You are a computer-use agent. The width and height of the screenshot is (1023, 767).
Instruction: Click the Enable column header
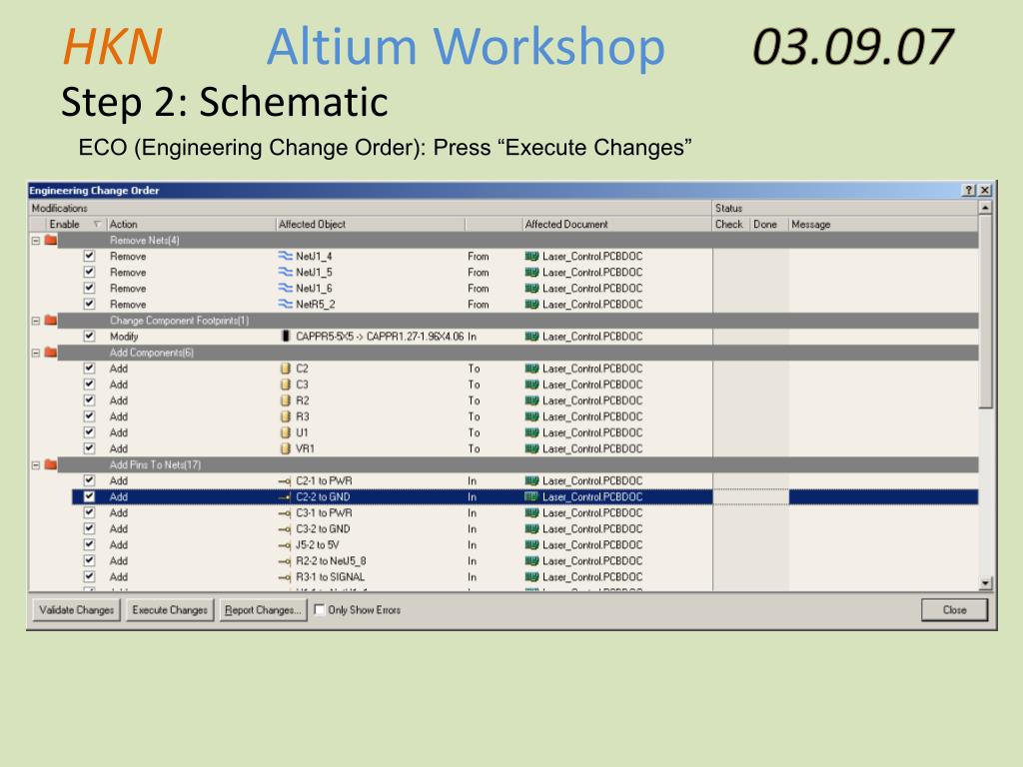coord(64,224)
